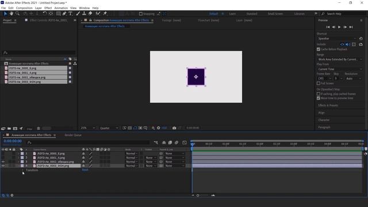This screenshot has height=207, width=368.
Task: Open the composition mini-flowchart icon in timeline
Action: point(156,143)
